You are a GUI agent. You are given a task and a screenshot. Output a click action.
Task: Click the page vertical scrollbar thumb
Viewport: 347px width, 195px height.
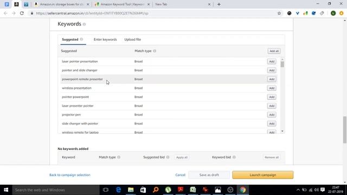click(345, 129)
